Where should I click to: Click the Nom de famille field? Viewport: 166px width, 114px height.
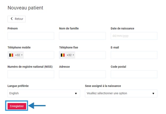(x=82, y=36)
